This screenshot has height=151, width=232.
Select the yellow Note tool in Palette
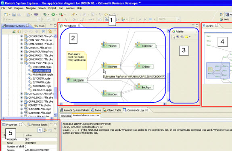(186, 37)
